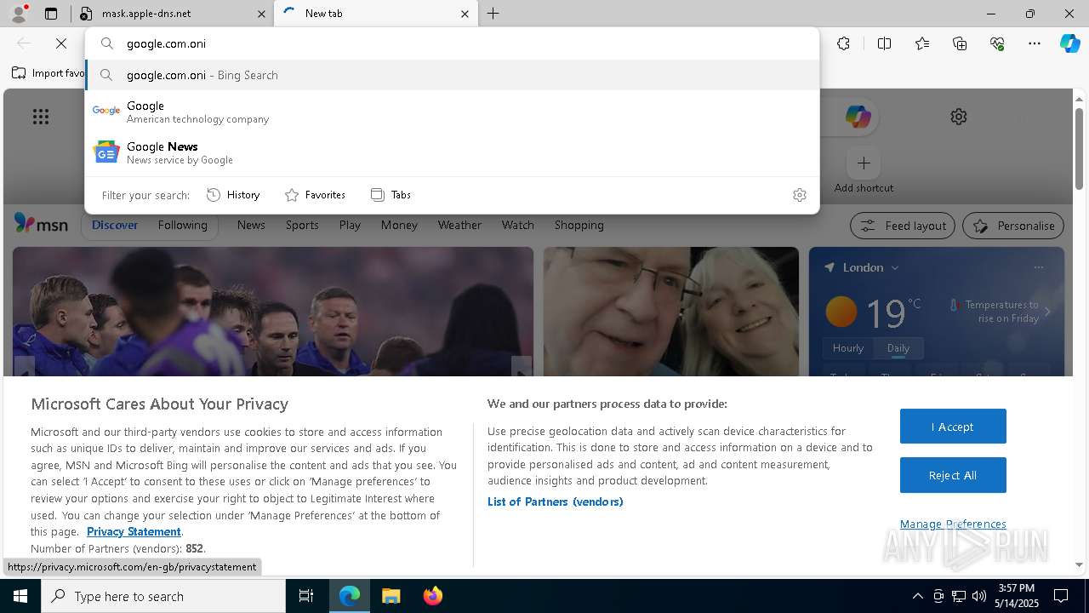Open the Favorites star toolbar icon

pos(922,43)
